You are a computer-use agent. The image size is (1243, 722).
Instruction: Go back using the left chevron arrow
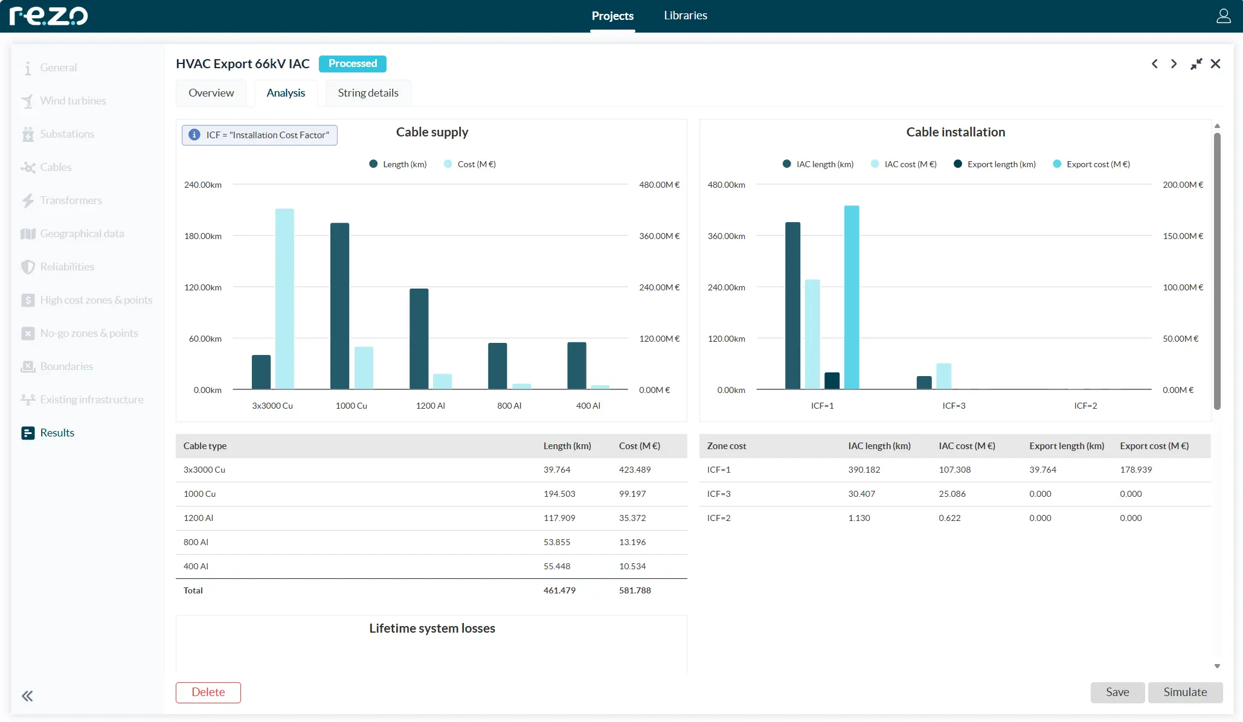pos(1154,63)
